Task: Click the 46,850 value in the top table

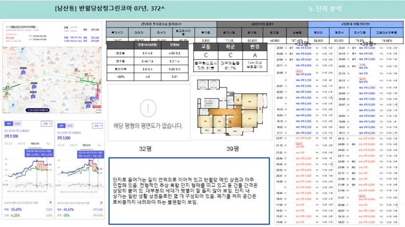Action: tap(274, 40)
